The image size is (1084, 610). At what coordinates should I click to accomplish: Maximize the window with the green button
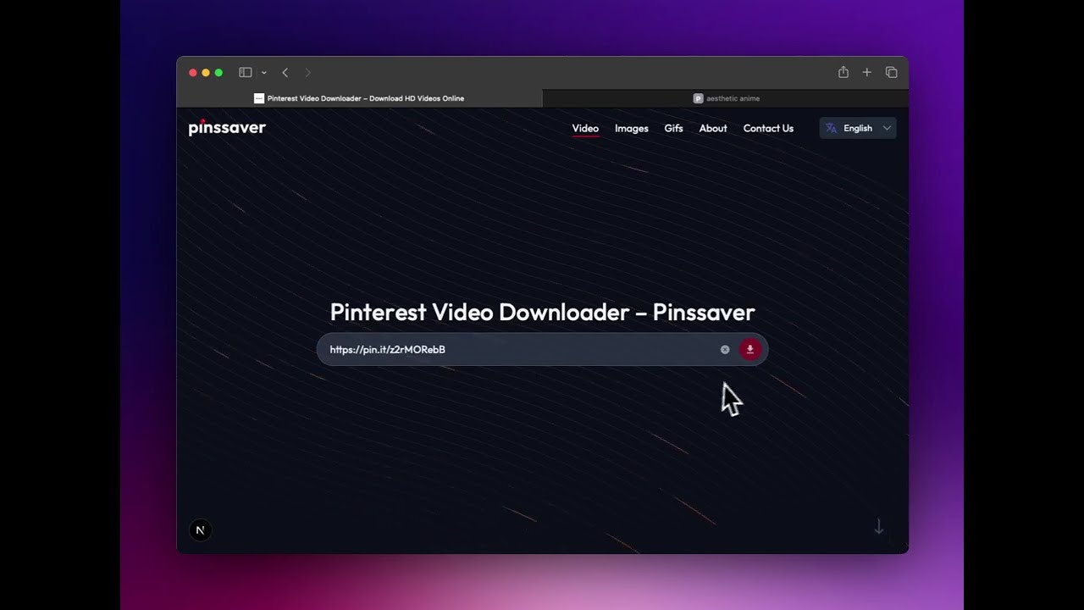coord(218,73)
